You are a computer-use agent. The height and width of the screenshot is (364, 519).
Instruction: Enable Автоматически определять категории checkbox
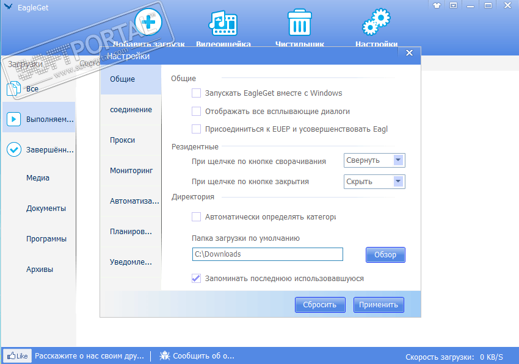click(x=196, y=217)
